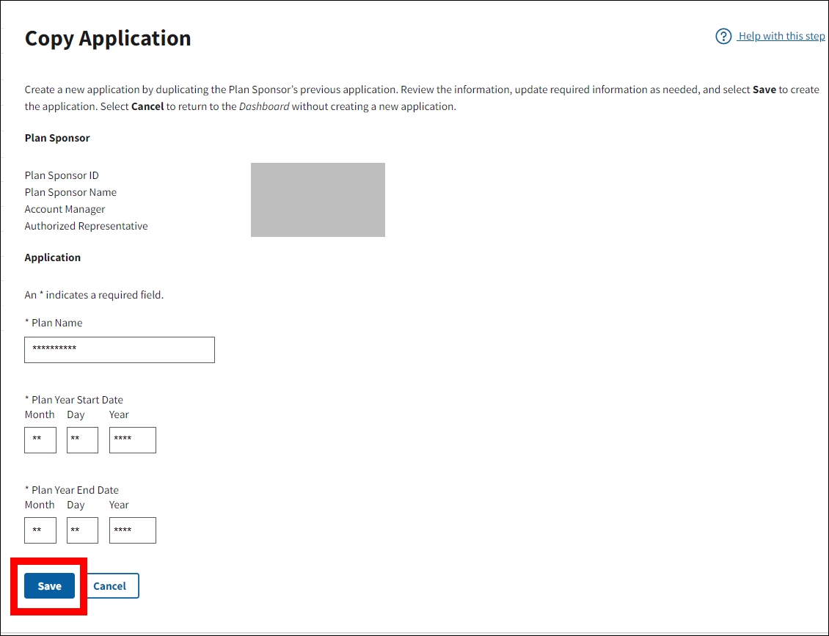
Task: Click the Account Manager label
Action: [x=65, y=209]
